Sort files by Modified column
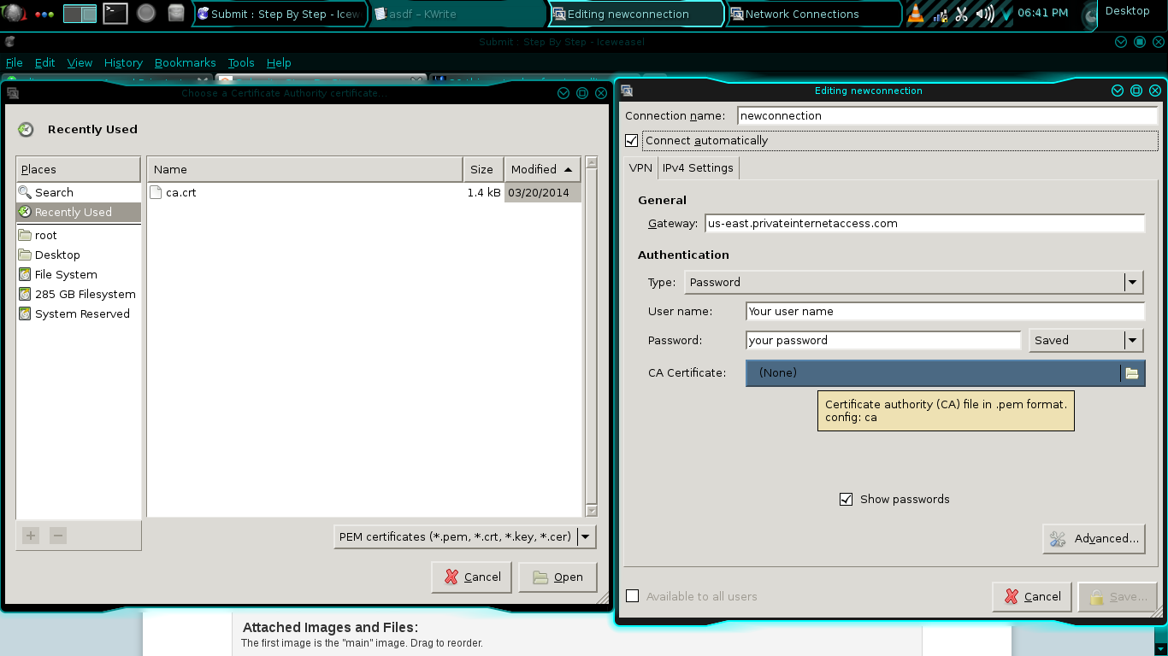This screenshot has height=656, width=1168. click(x=542, y=169)
